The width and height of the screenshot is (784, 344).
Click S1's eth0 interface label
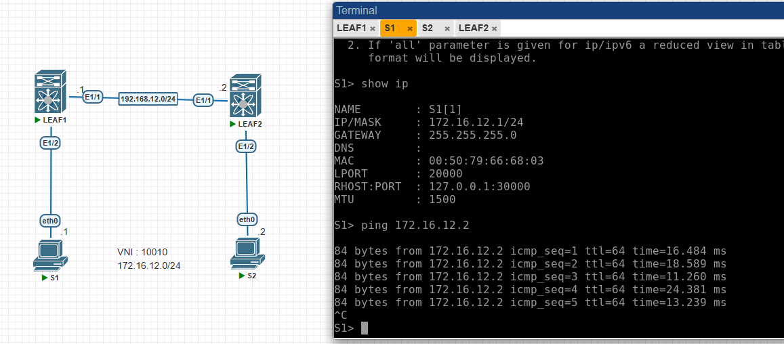coord(50,221)
